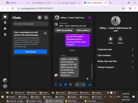Open Chrome three-dot menu
Screen dimensions: 138x103
tap(135, 9)
